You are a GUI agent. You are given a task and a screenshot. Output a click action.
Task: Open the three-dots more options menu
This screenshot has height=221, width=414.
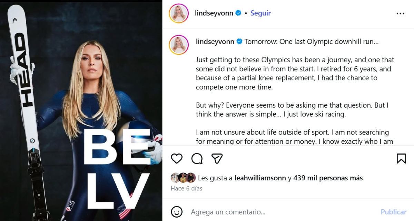[x=400, y=13]
